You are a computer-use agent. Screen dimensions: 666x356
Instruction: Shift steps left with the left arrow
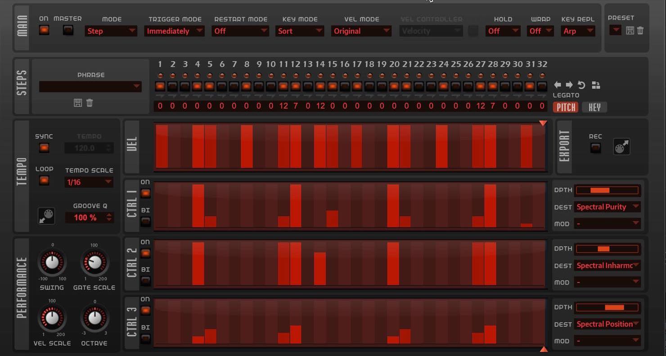pyautogui.click(x=557, y=85)
